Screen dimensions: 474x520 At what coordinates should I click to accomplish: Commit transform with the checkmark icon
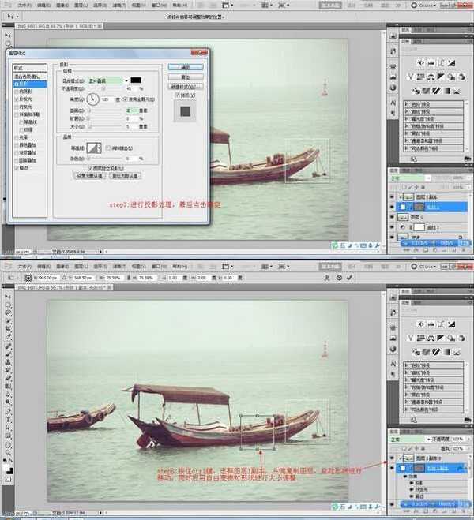pos(348,278)
